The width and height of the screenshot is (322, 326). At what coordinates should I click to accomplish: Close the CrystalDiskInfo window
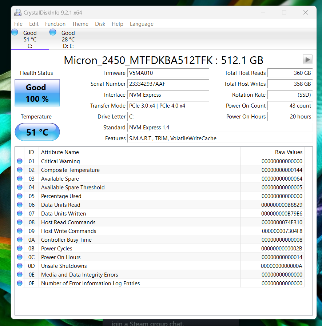tap(306, 12)
